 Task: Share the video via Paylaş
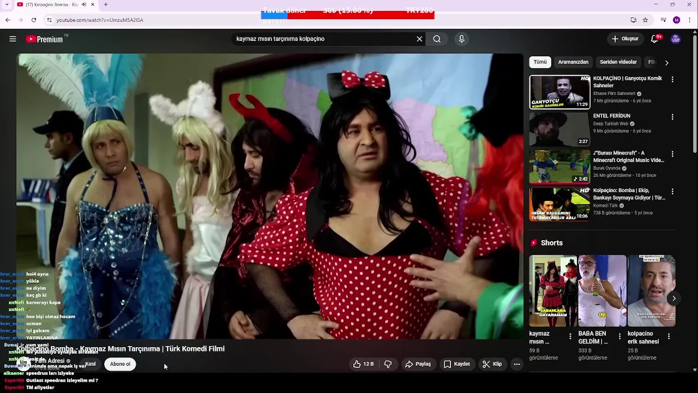(x=418, y=364)
